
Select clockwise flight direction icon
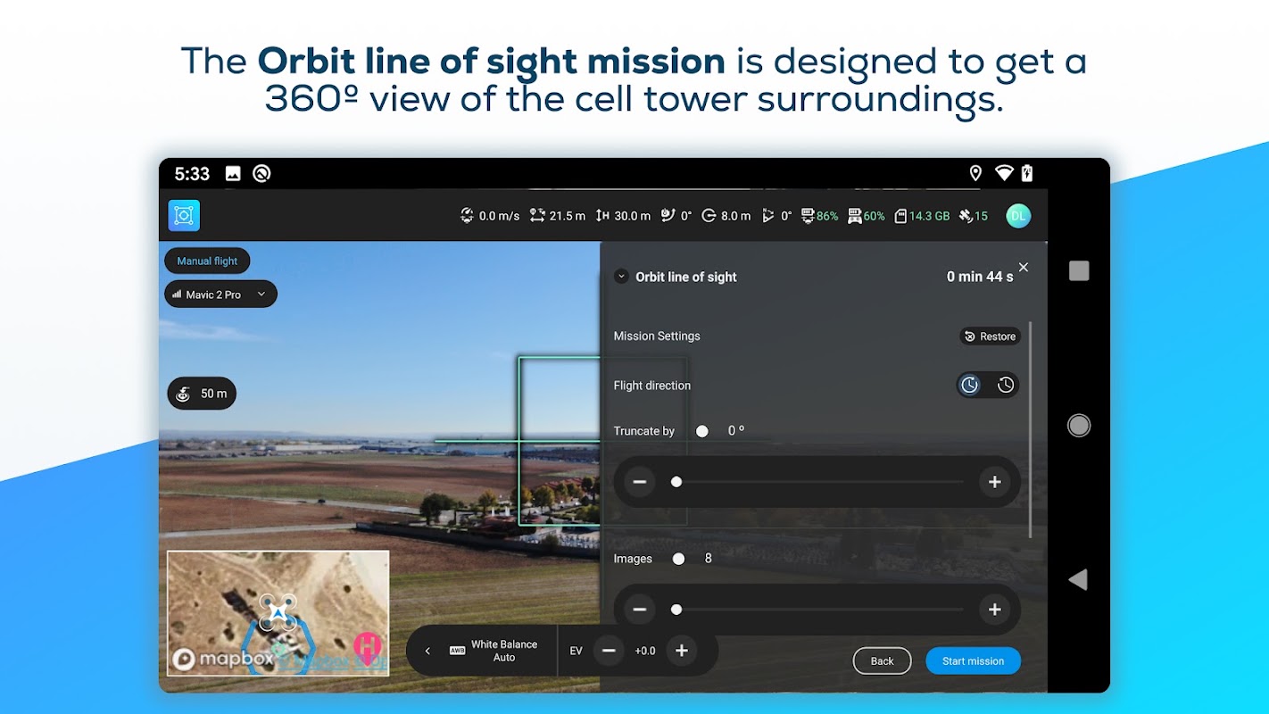969,385
